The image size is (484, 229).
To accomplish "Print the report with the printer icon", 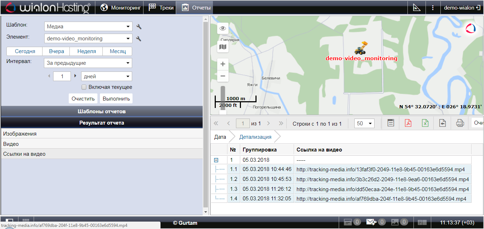I will [460, 123].
